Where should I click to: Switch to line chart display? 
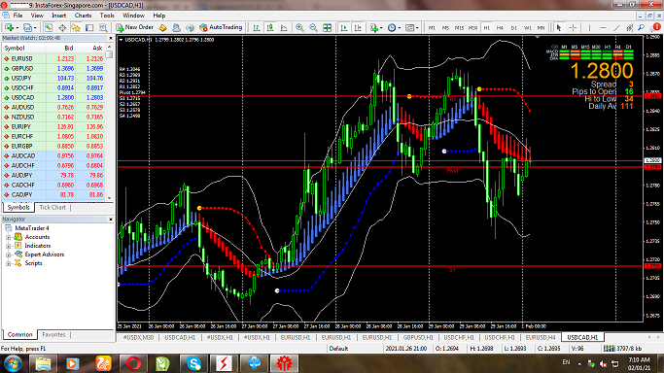coord(284,27)
